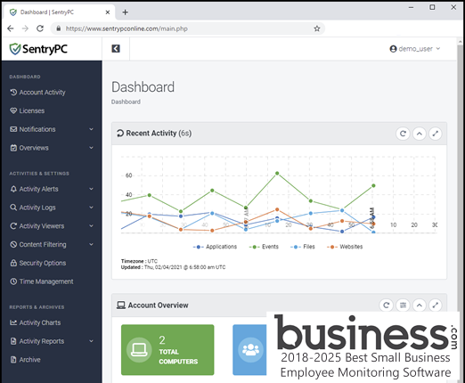The width and height of the screenshot is (465, 383).
Task: Expand the Overviews menu chevron
Action: coord(91,148)
